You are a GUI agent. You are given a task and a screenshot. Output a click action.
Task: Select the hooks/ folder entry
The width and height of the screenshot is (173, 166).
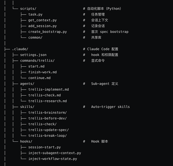coord(26,141)
